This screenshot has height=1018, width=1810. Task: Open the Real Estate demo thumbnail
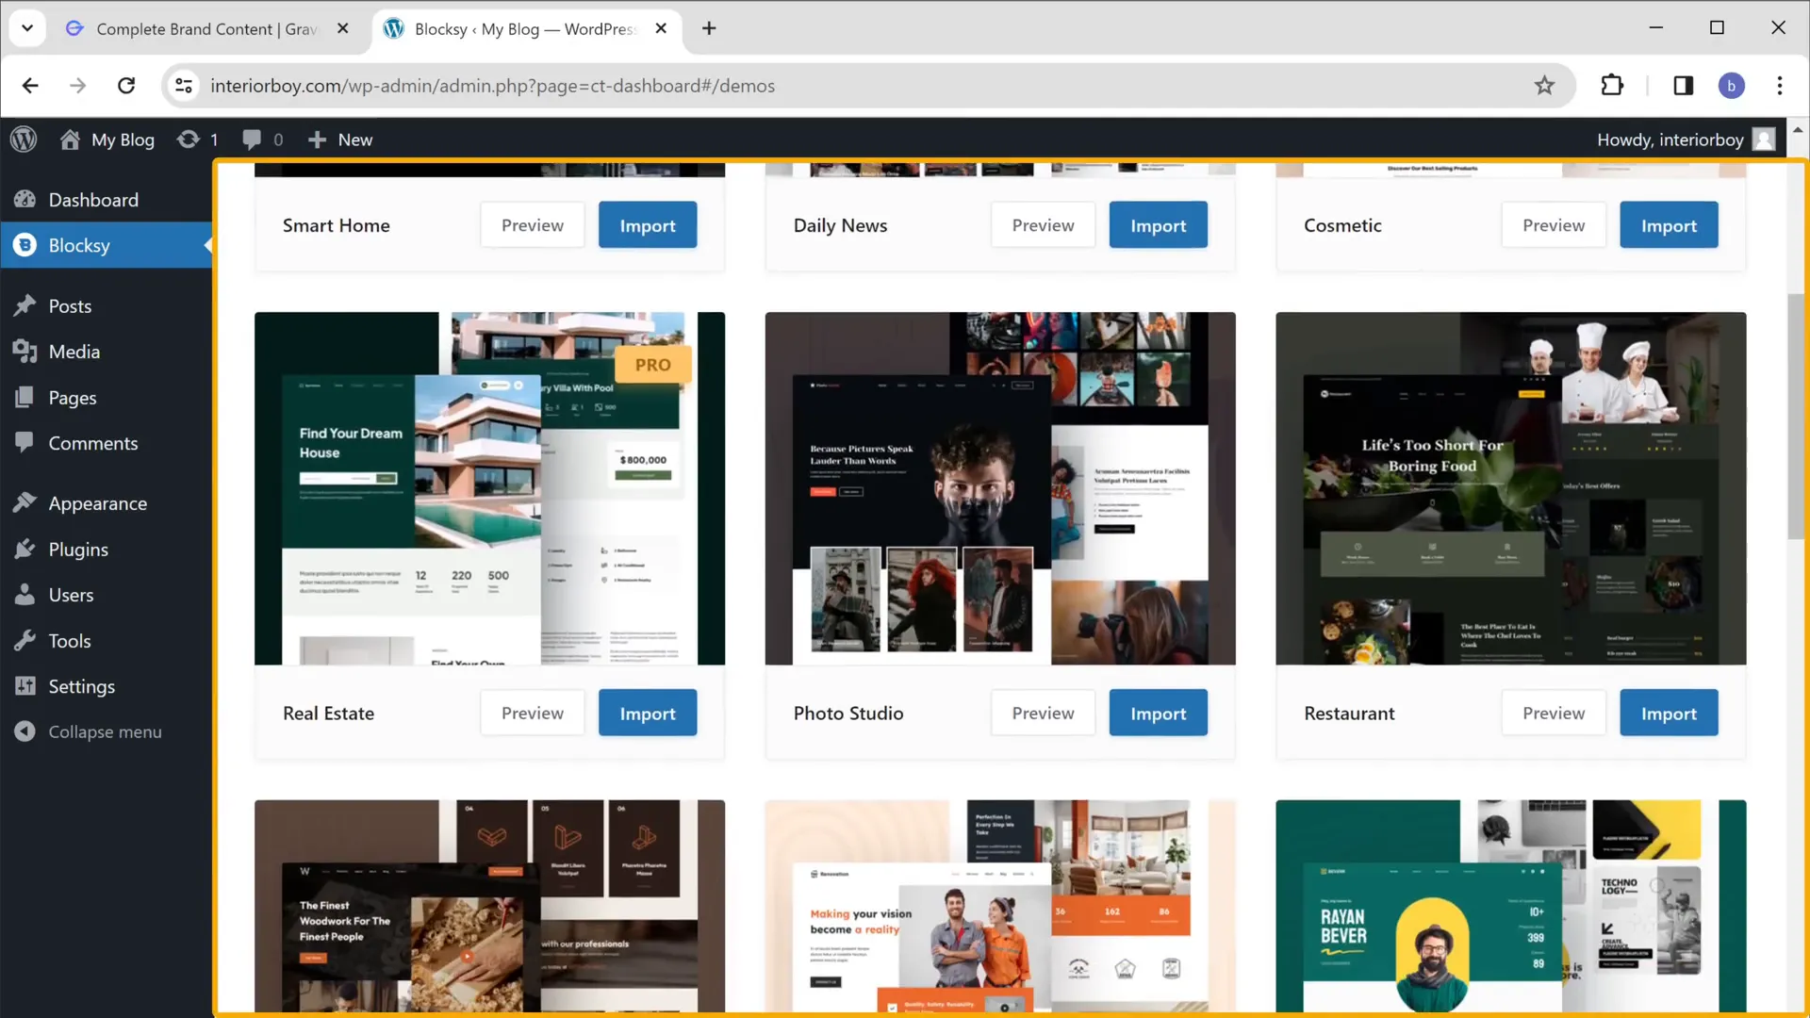click(x=489, y=488)
